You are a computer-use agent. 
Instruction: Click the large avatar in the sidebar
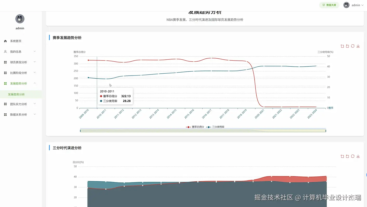pos(20,19)
